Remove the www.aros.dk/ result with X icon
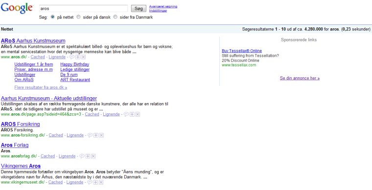The image size is (372, 190). (x=83, y=57)
